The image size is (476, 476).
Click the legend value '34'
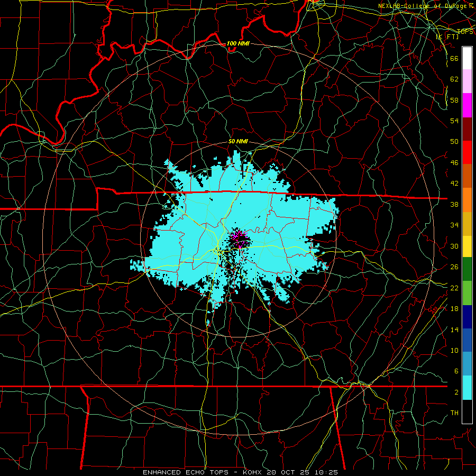(454, 225)
